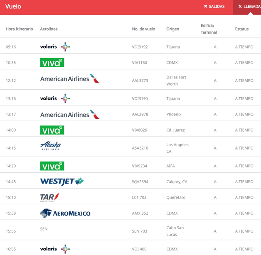The width and height of the screenshot is (261, 255).
Task: Click the Volaris logo on the 16:55 flight
Action: coord(55,249)
